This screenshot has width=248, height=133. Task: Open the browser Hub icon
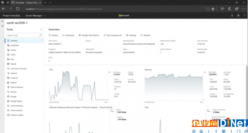coord(222,9)
